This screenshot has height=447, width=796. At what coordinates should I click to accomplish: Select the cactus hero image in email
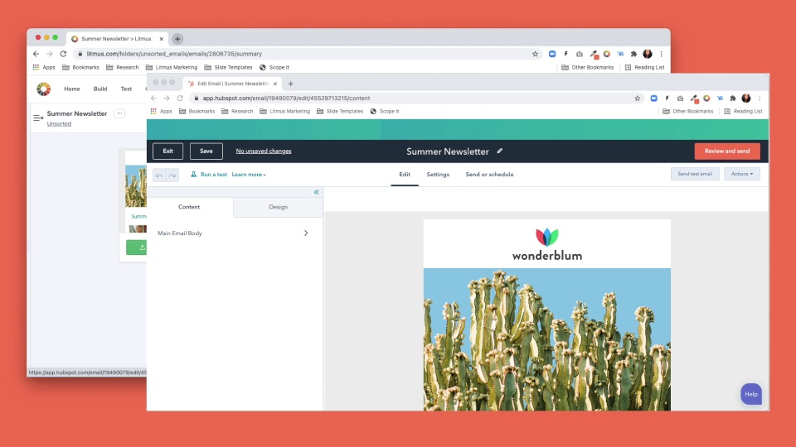(546, 339)
